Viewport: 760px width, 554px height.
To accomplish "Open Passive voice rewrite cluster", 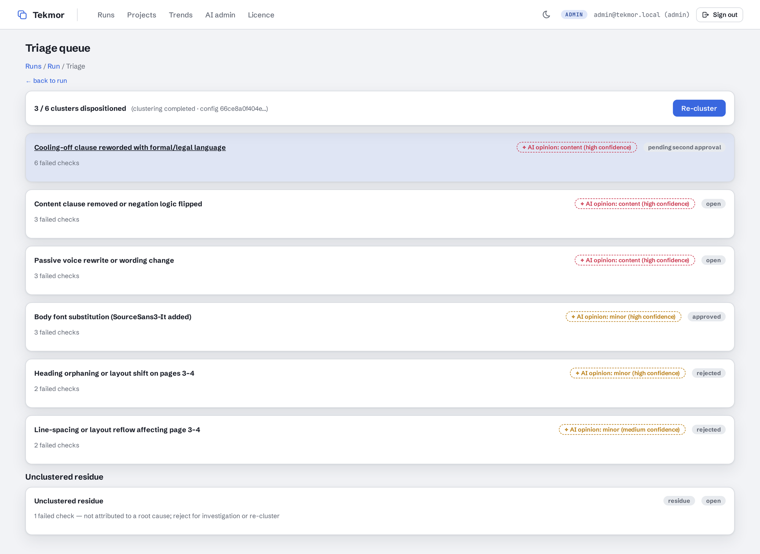I will (104, 260).
